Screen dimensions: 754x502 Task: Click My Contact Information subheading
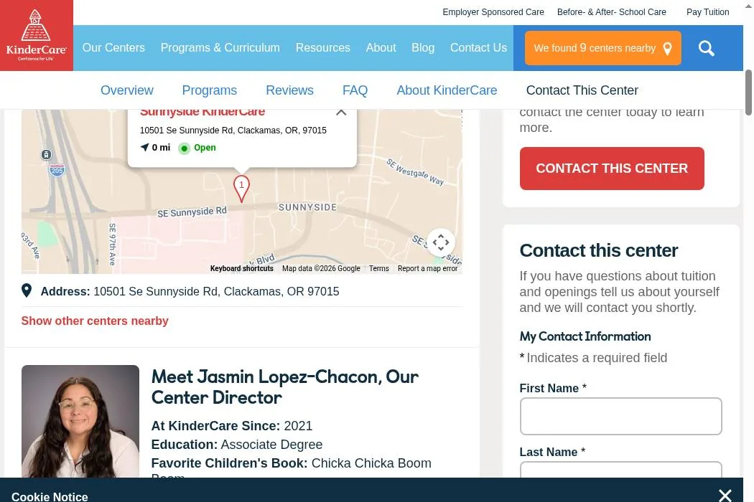pos(585,336)
